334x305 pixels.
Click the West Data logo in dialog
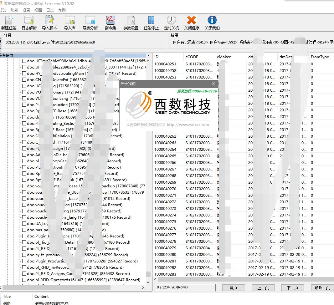click(x=168, y=104)
